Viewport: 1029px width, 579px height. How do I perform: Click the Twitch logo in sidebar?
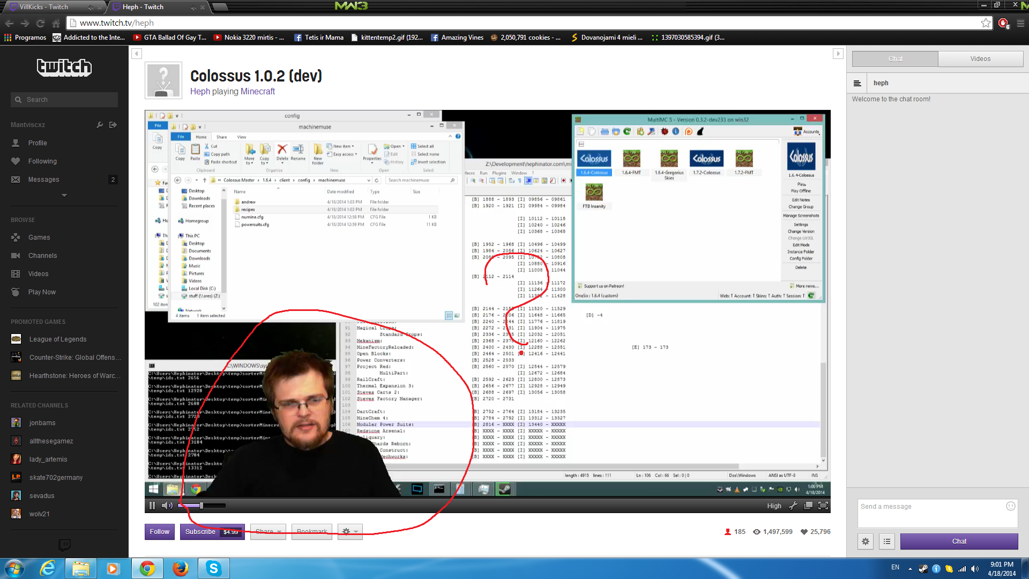(x=64, y=67)
